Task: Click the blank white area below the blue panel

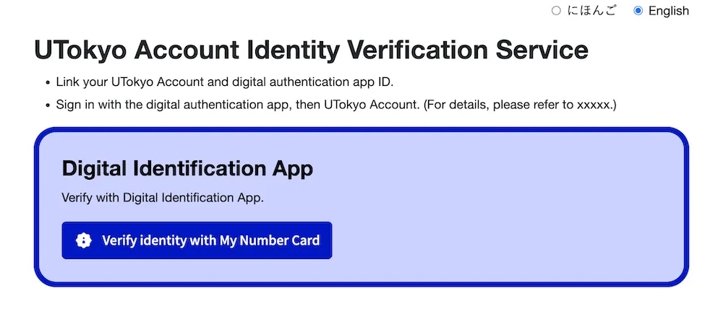Action: [x=361, y=307]
